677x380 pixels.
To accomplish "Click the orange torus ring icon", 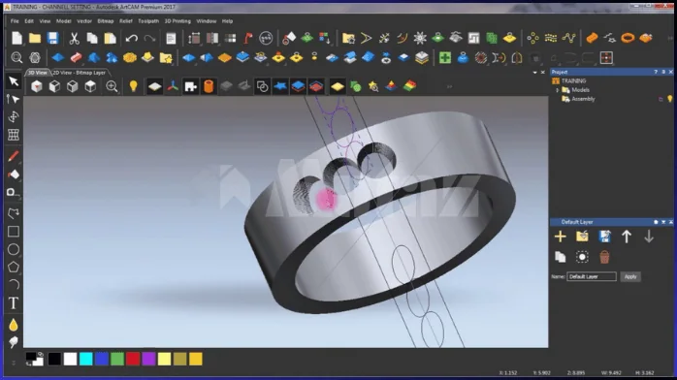I will 628,38.
